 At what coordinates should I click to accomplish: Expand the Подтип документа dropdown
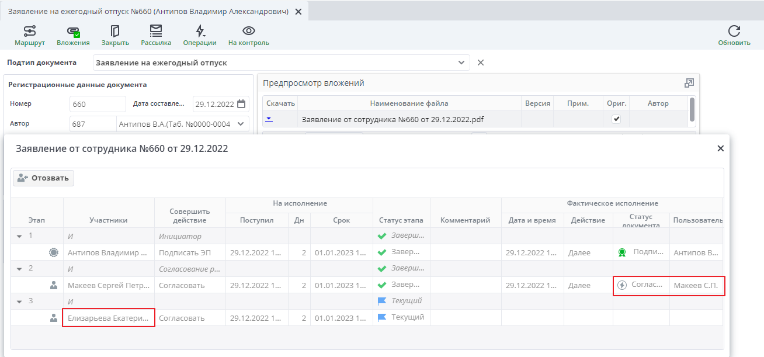coord(461,63)
